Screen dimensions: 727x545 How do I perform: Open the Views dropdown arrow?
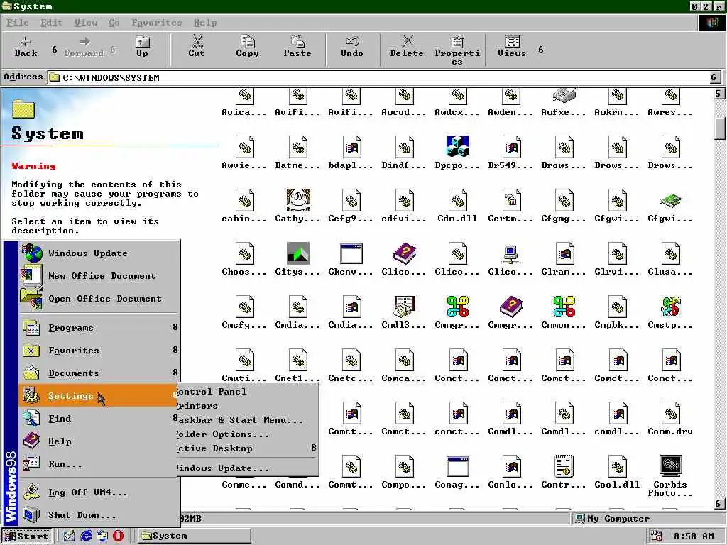pos(540,49)
